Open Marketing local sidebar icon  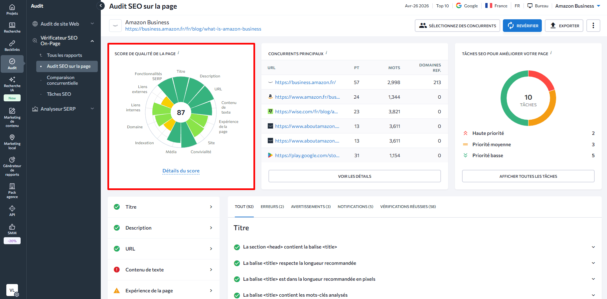tap(12, 142)
